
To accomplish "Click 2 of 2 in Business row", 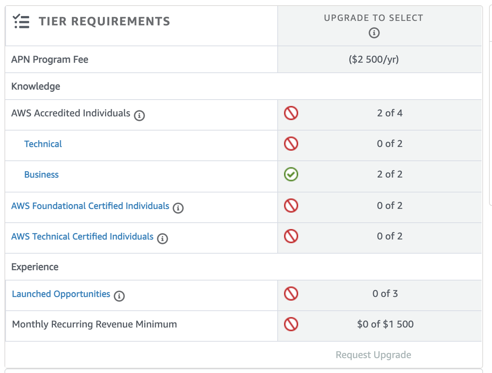I will pyautogui.click(x=390, y=174).
